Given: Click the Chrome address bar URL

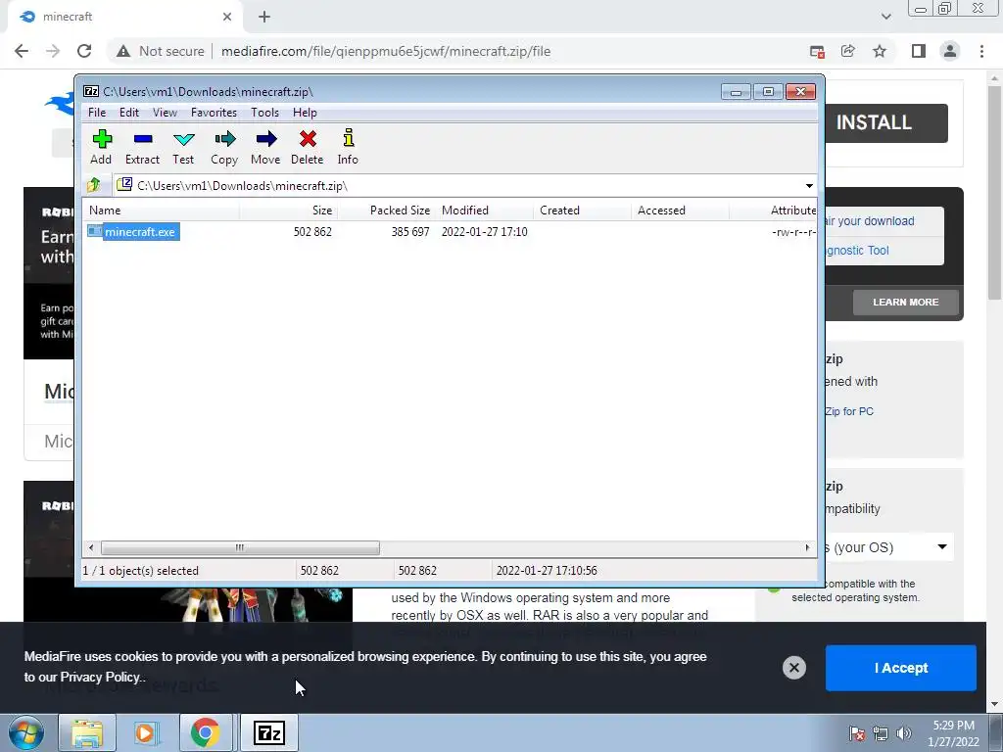Looking at the screenshot, I should click(386, 51).
